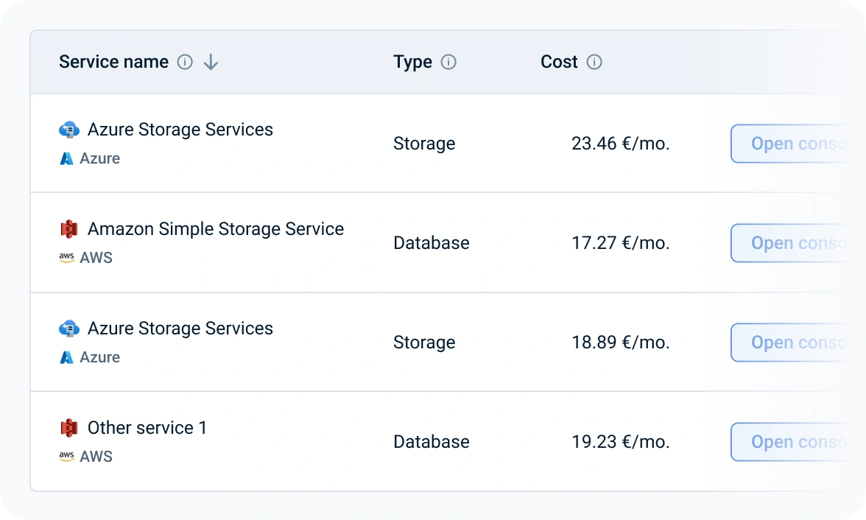Click the first Azure Storage Services icon
The image size is (866, 520).
click(69, 130)
